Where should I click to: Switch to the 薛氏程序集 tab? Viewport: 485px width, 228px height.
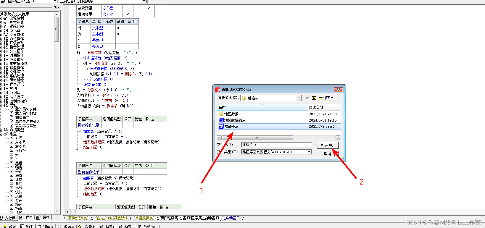pyautogui.click(x=169, y=218)
